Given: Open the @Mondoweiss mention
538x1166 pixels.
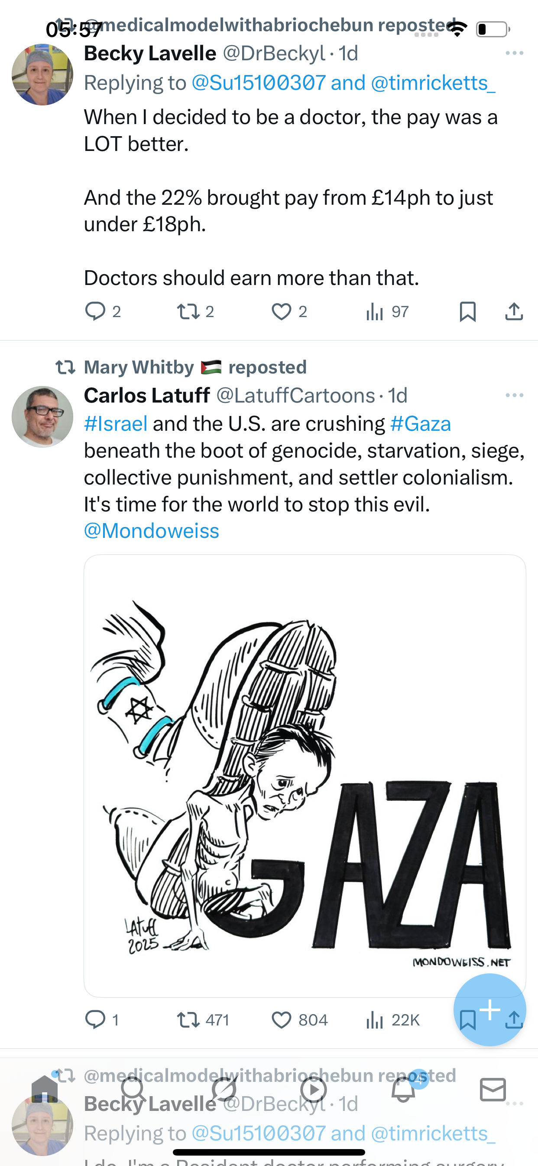Looking at the screenshot, I should point(152,531).
